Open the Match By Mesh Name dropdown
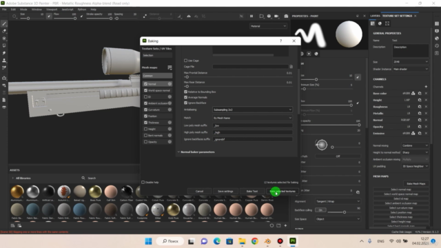 pyautogui.click(x=252, y=118)
